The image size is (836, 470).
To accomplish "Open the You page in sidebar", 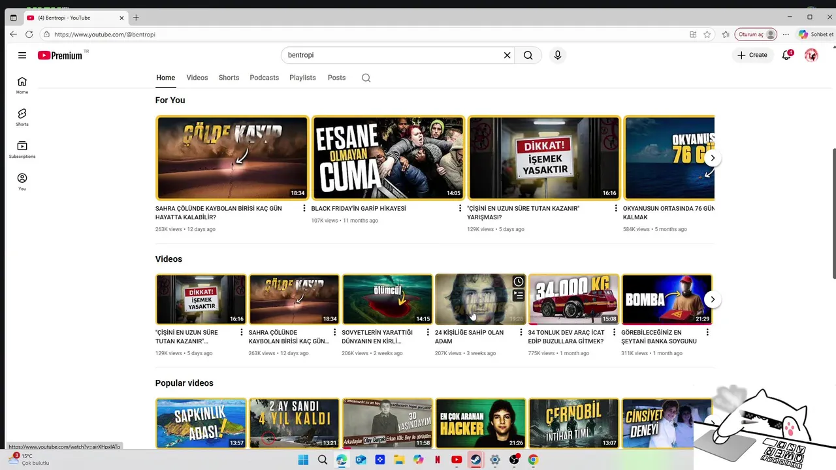I will [22, 182].
